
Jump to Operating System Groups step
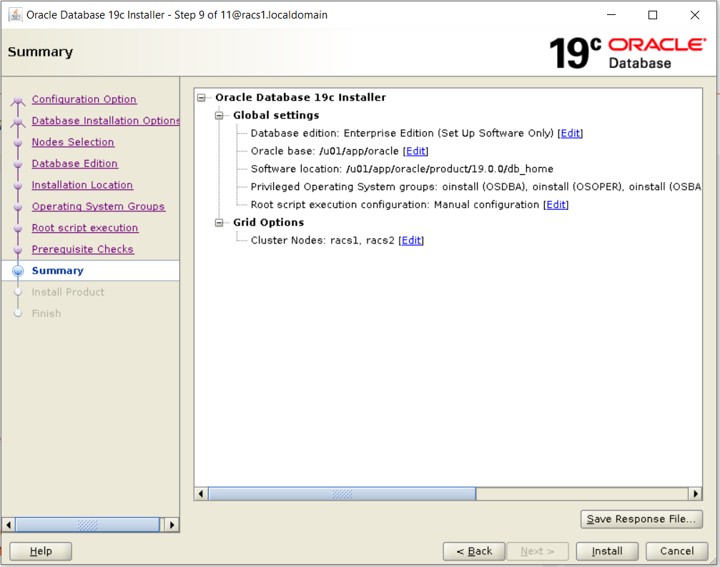[98, 206]
